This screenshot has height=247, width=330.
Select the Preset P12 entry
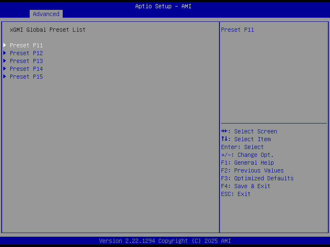click(x=26, y=53)
